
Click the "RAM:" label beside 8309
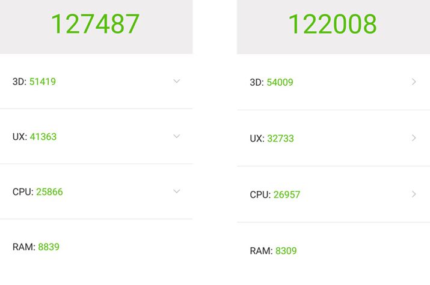(x=261, y=251)
